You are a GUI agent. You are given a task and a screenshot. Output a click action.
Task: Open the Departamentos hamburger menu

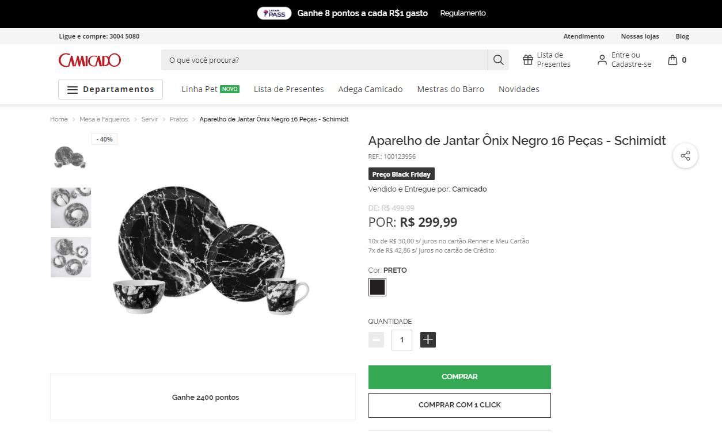tap(111, 89)
